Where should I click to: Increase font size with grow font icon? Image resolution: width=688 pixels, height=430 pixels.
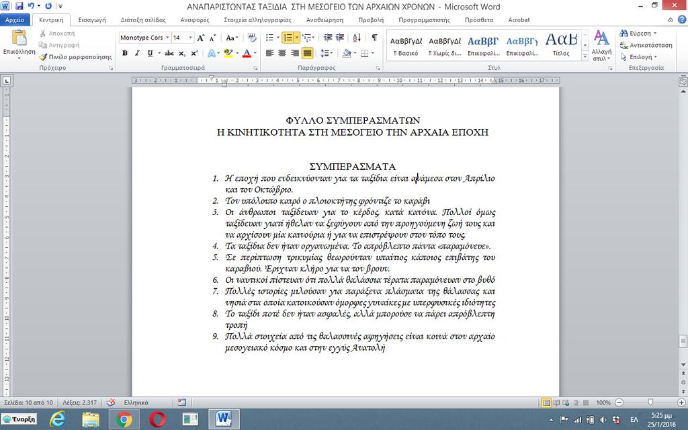200,38
